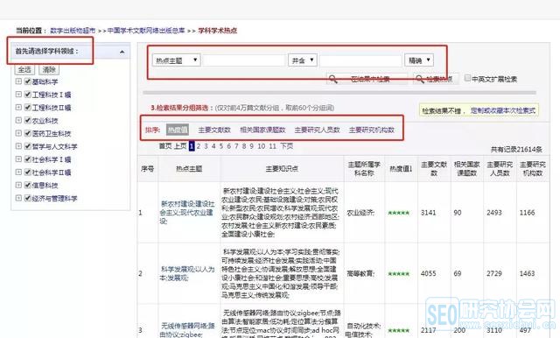The width and height of the screenshot is (560, 338).
Task: Expand the 经济与管理科学 plus icon
Action: coord(18,198)
